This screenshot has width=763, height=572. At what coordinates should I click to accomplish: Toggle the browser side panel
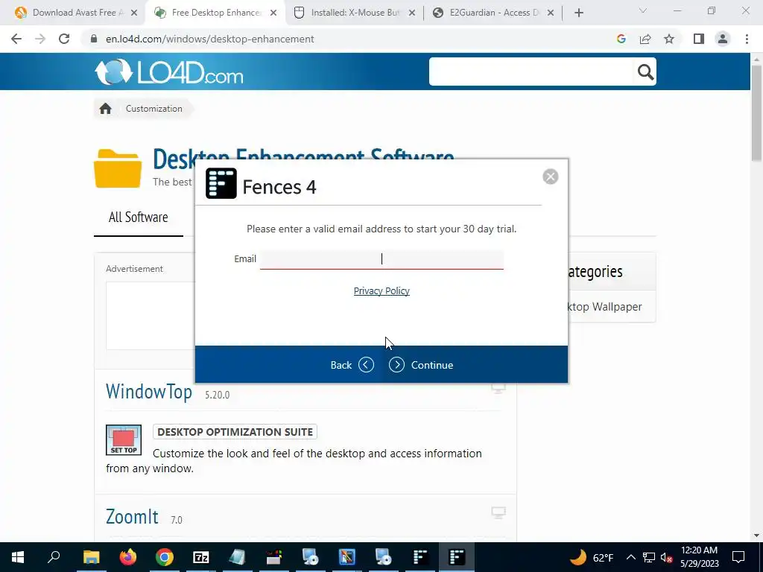point(699,39)
